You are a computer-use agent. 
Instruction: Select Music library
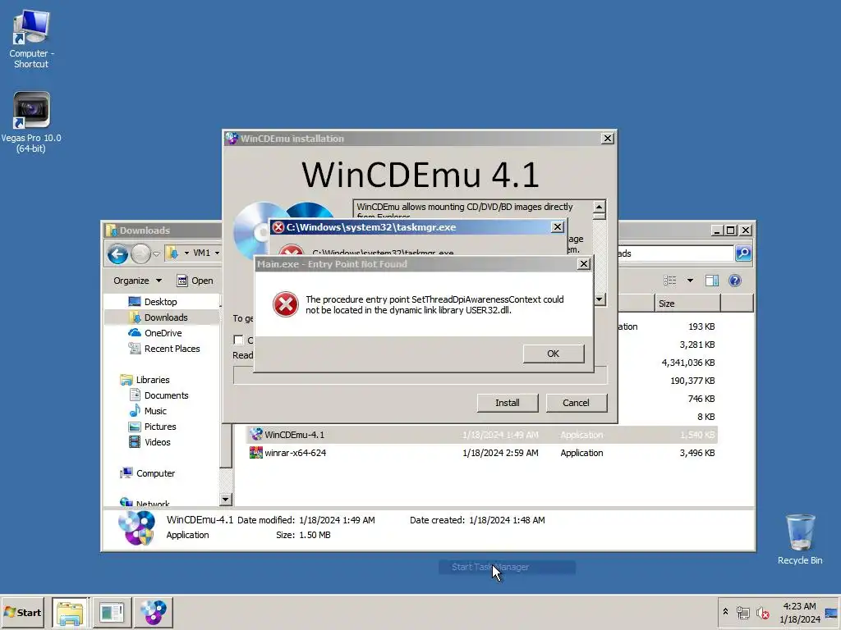click(x=155, y=411)
